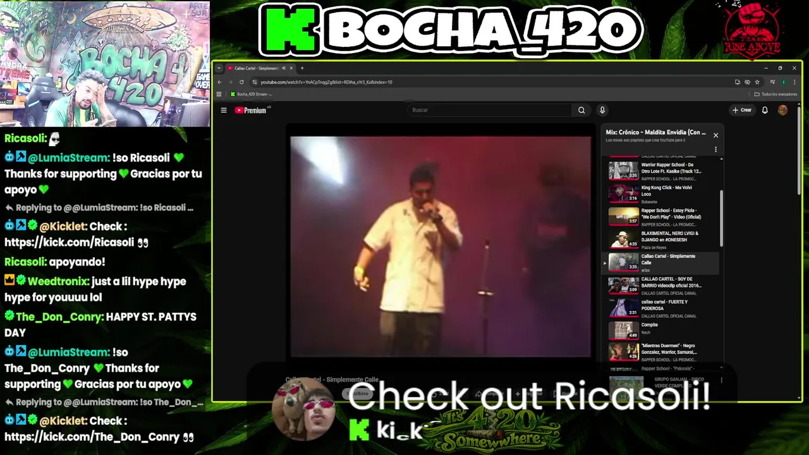This screenshot has height=455, width=809.
Task: Click the Crear button
Action: 742,110
